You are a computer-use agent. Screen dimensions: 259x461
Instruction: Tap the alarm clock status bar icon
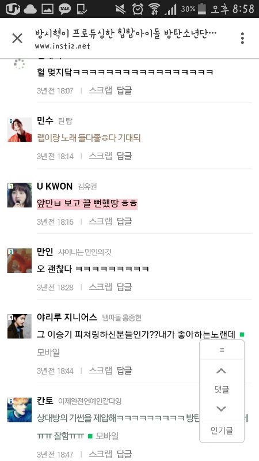click(137, 9)
